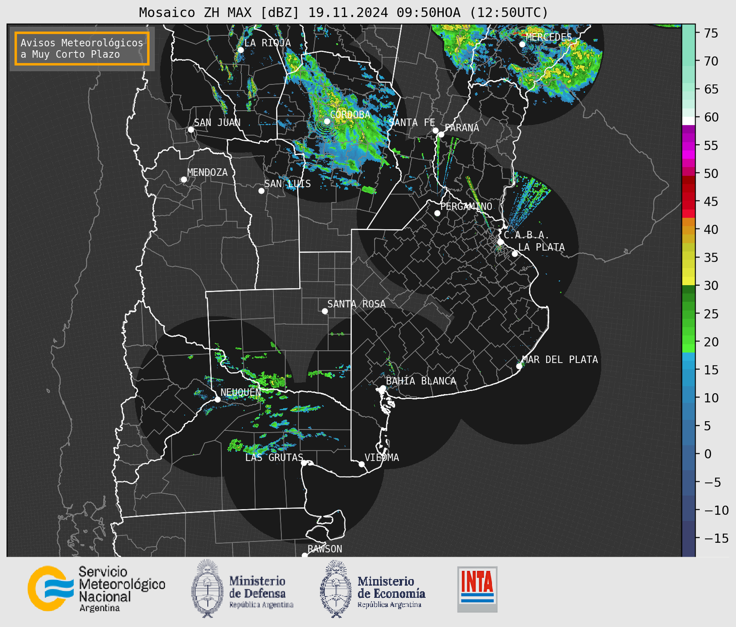This screenshot has height=627, width=736.
Task: Click the Rawson city marker dot
Action: [305, 555]
